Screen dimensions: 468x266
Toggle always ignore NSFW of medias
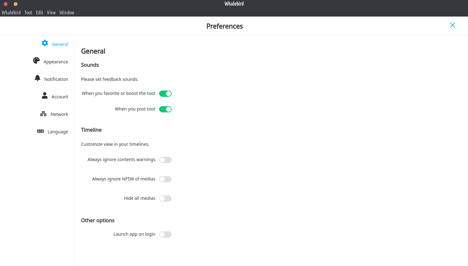[165, 179]
